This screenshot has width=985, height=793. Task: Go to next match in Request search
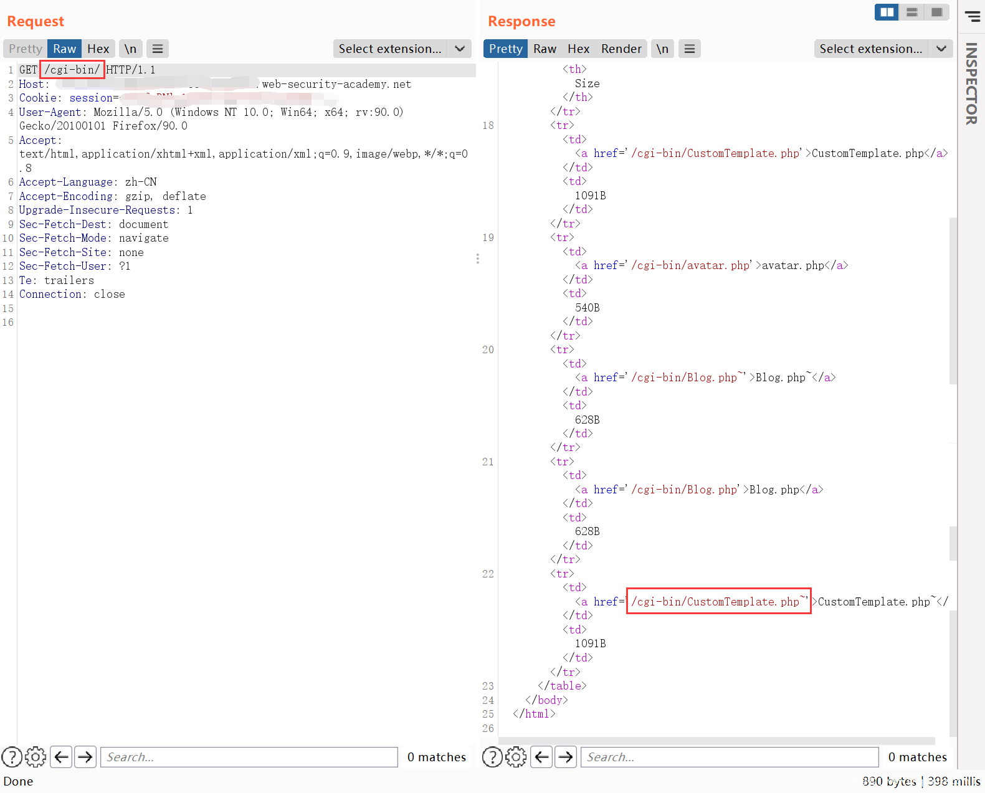point(85,757)
